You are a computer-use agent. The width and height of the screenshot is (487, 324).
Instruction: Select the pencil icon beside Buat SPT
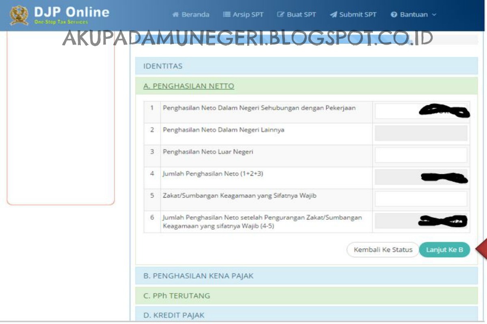pos(280,14)
